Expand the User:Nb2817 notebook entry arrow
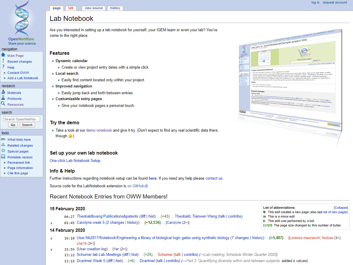The height and width of the screenshot is (265, 353). pos(52,238)
